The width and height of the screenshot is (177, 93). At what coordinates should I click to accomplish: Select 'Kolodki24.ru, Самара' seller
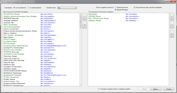tap(10, 69)
